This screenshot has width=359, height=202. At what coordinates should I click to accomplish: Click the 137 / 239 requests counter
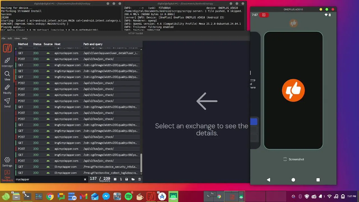100,179
